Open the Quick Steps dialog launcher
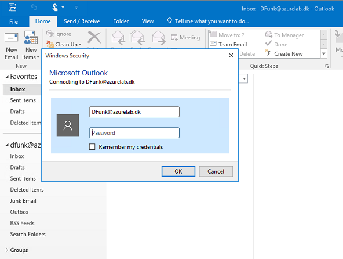Viewport: 343px width, 259px height. click(327, 66)
